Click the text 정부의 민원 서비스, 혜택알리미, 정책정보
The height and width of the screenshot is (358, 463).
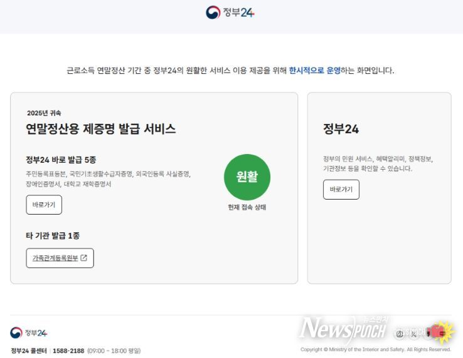[x=378, y=159]
